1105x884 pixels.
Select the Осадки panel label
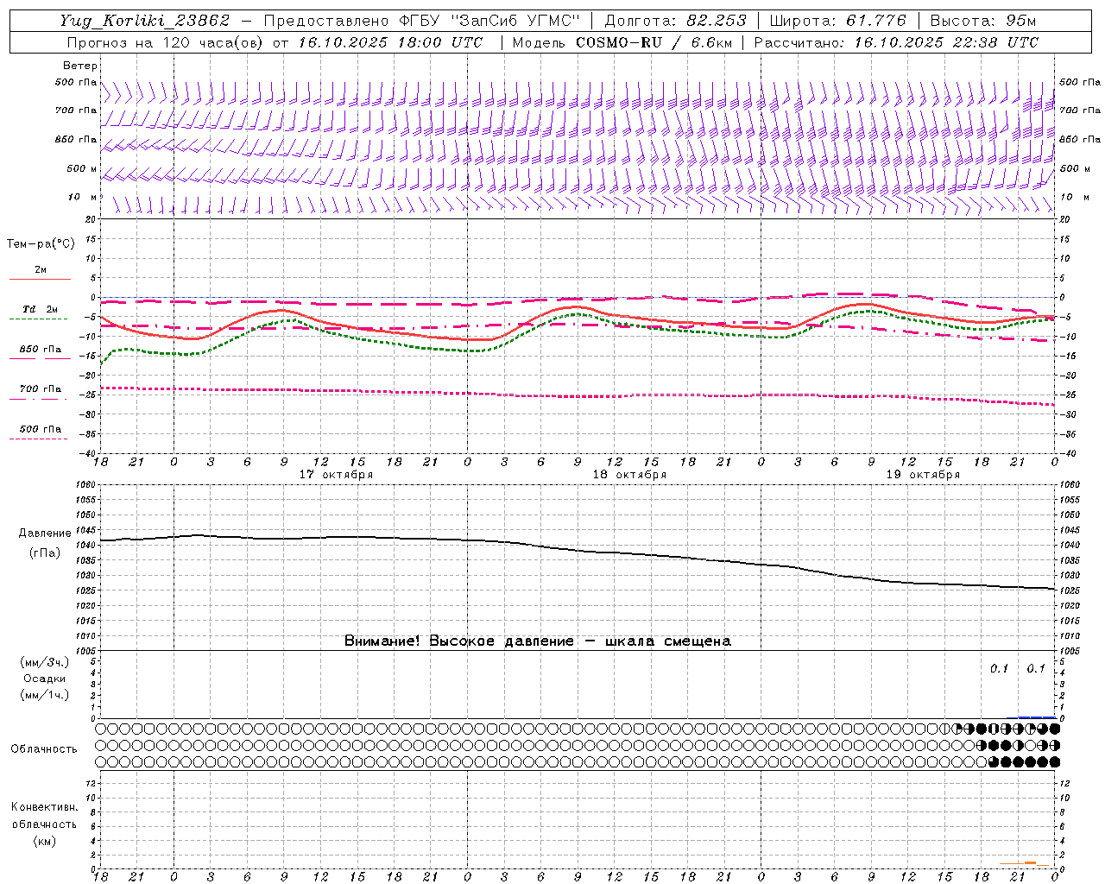click(45, 679)
